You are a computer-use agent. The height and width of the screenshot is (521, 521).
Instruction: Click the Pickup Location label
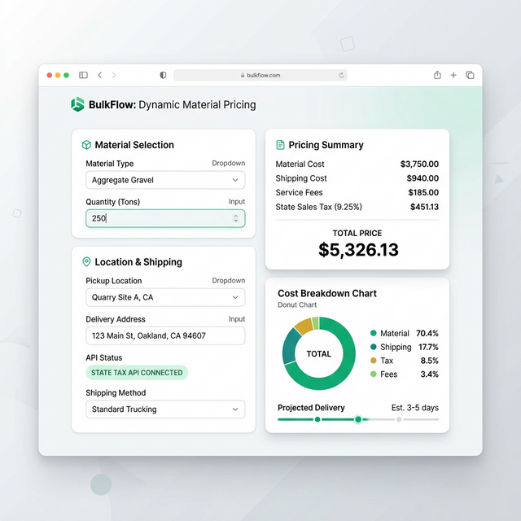pos(114,280)
